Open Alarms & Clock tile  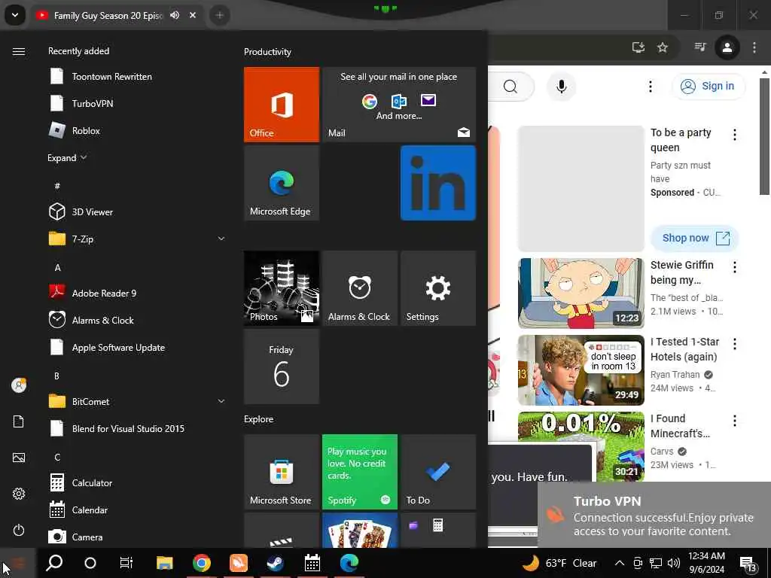[359, 288]
